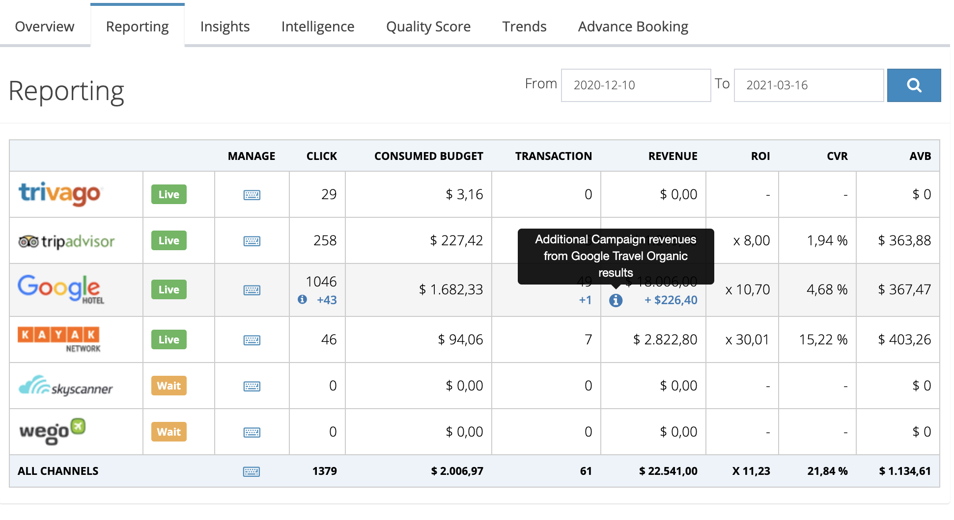
Task: Click total clicks 1379
Action: coord(325,471)
